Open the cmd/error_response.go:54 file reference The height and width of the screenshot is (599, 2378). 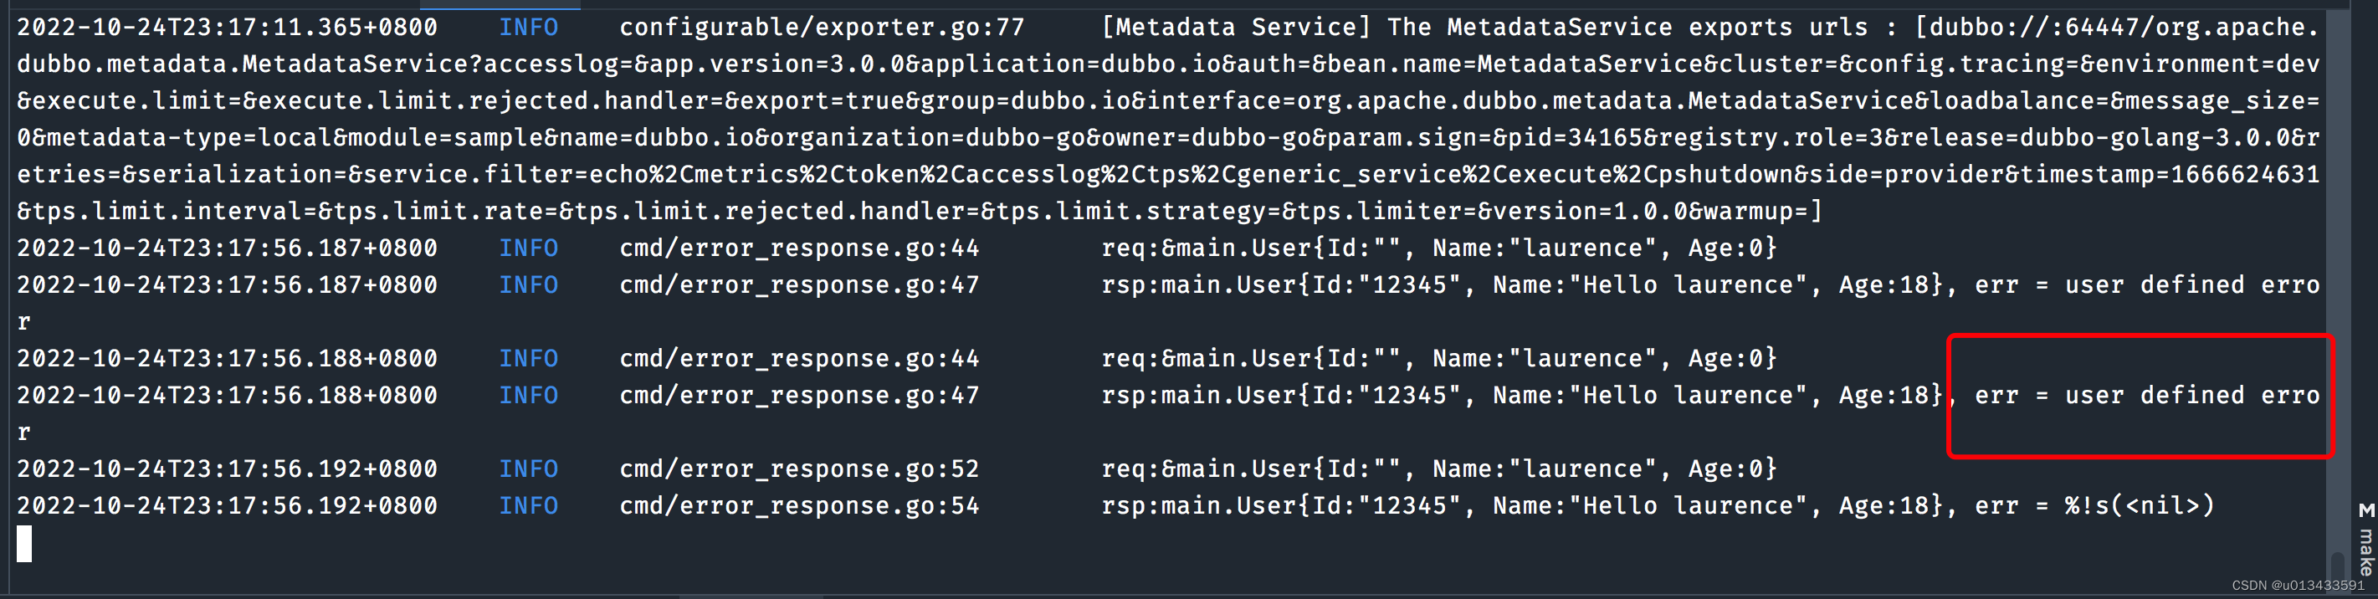click(798, 507)
